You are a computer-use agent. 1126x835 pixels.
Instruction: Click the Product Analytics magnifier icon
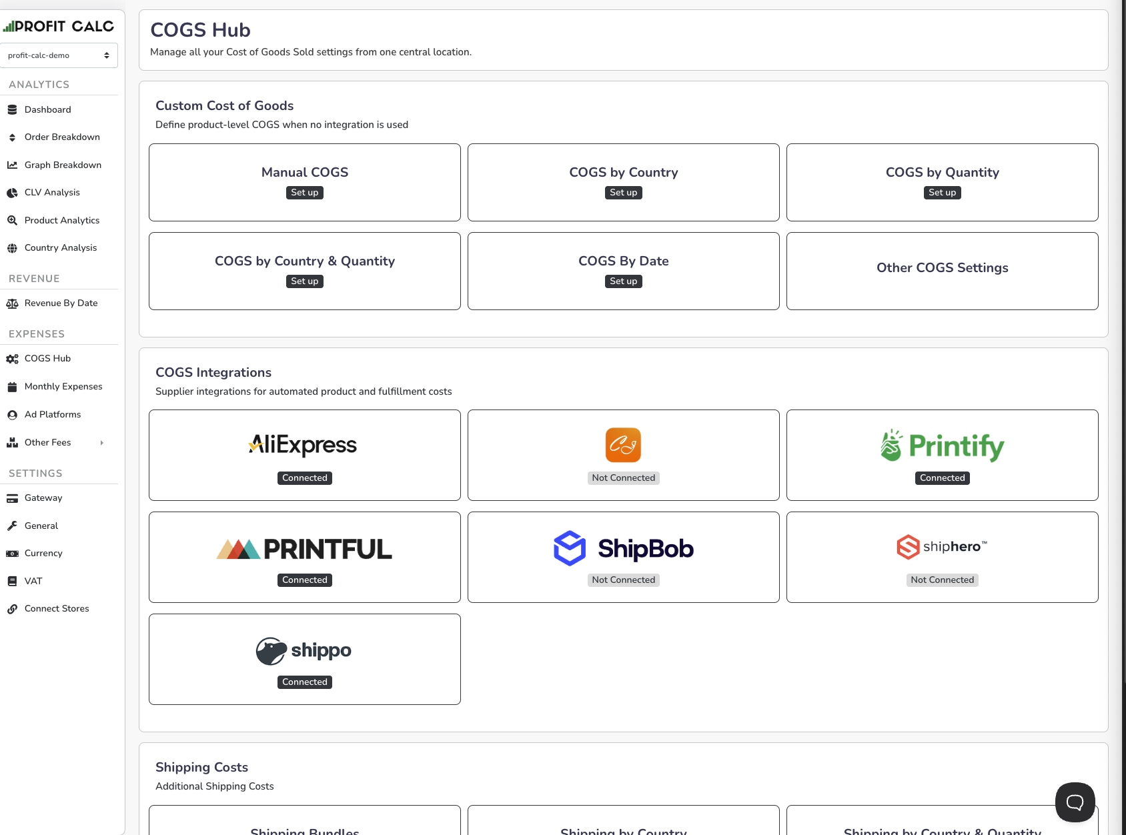[x=12, y=221]
